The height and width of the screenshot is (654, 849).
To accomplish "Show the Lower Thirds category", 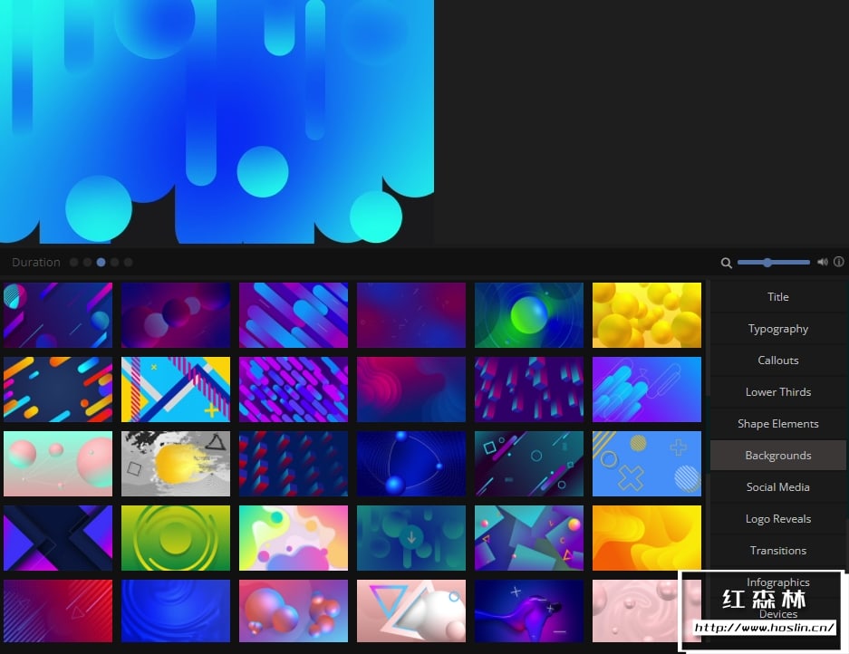I will pyautogui.click(x=777, y=392).
